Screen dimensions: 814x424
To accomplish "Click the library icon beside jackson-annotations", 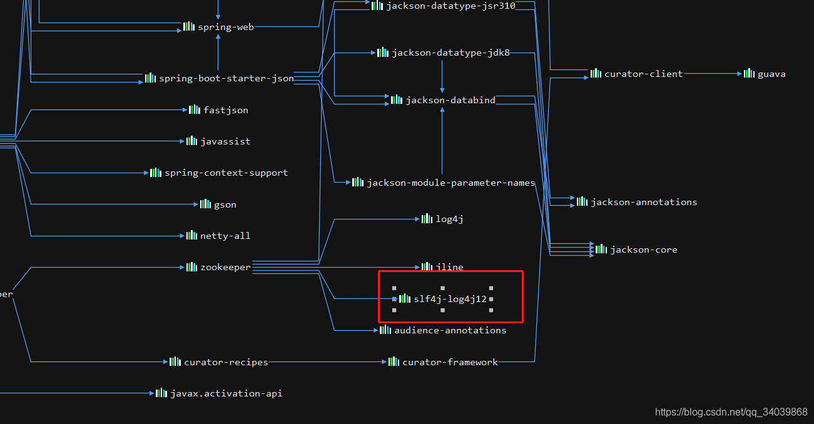I will coord(582,201).
